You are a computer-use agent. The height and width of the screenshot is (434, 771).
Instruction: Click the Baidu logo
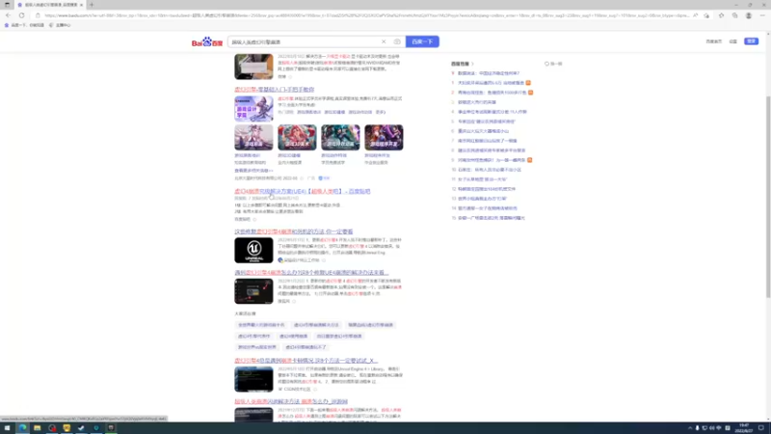[x=207, y=41]
